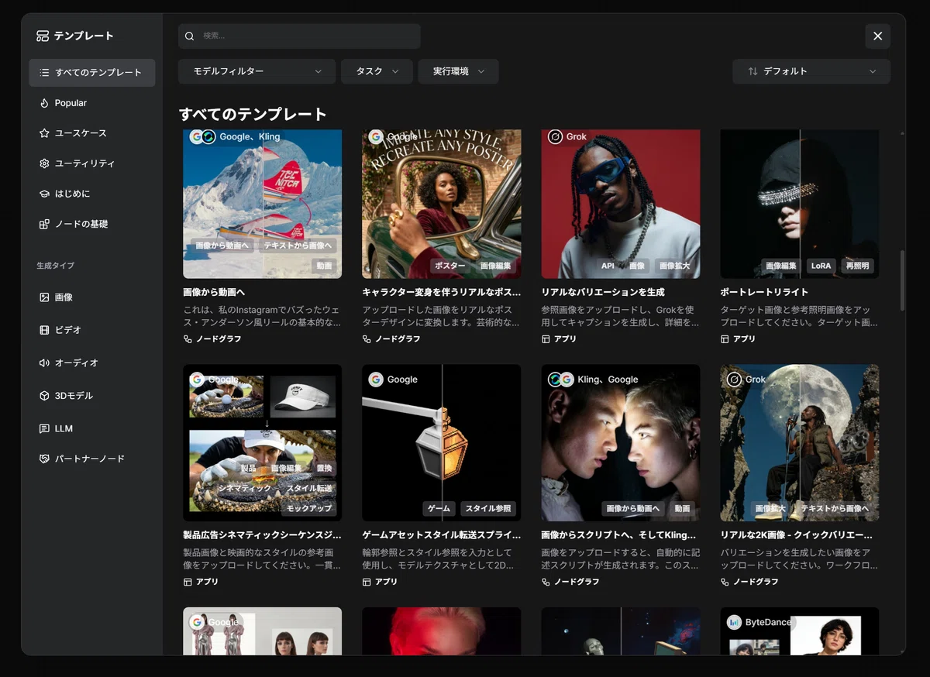
Task: Click the 再照明 tag
Action: coord(857,266)
